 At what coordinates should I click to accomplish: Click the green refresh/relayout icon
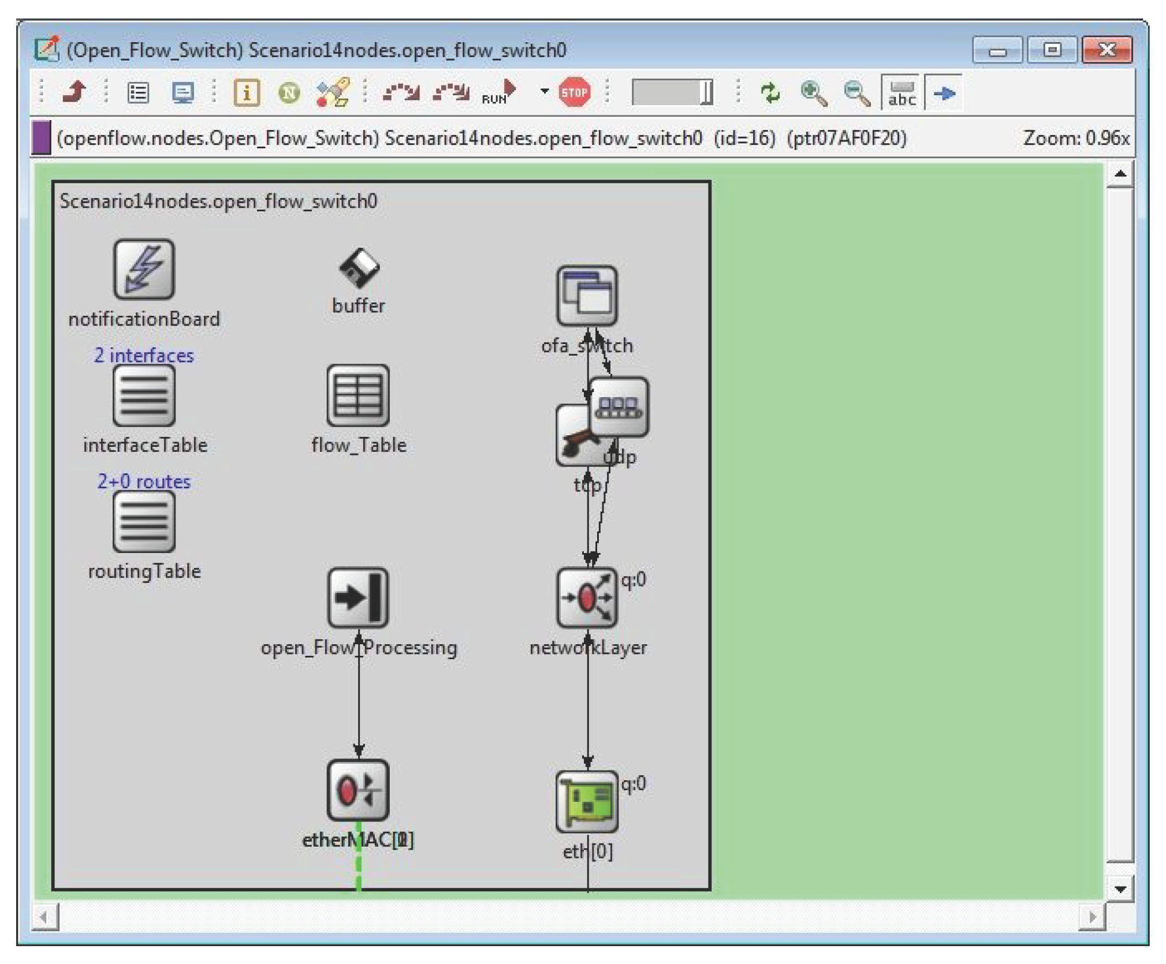click(770, 93)
